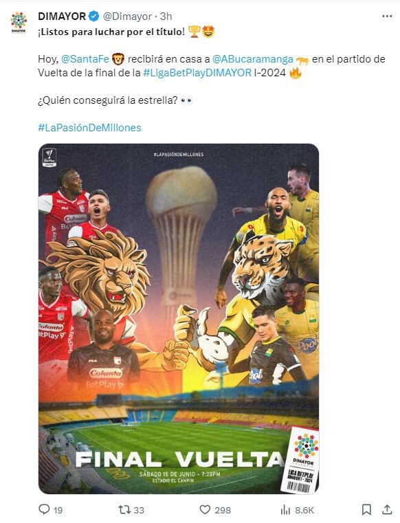Open the Final Vuelta poster image
This screenshot has height=523, width=400.
click(x=179, y=318)
